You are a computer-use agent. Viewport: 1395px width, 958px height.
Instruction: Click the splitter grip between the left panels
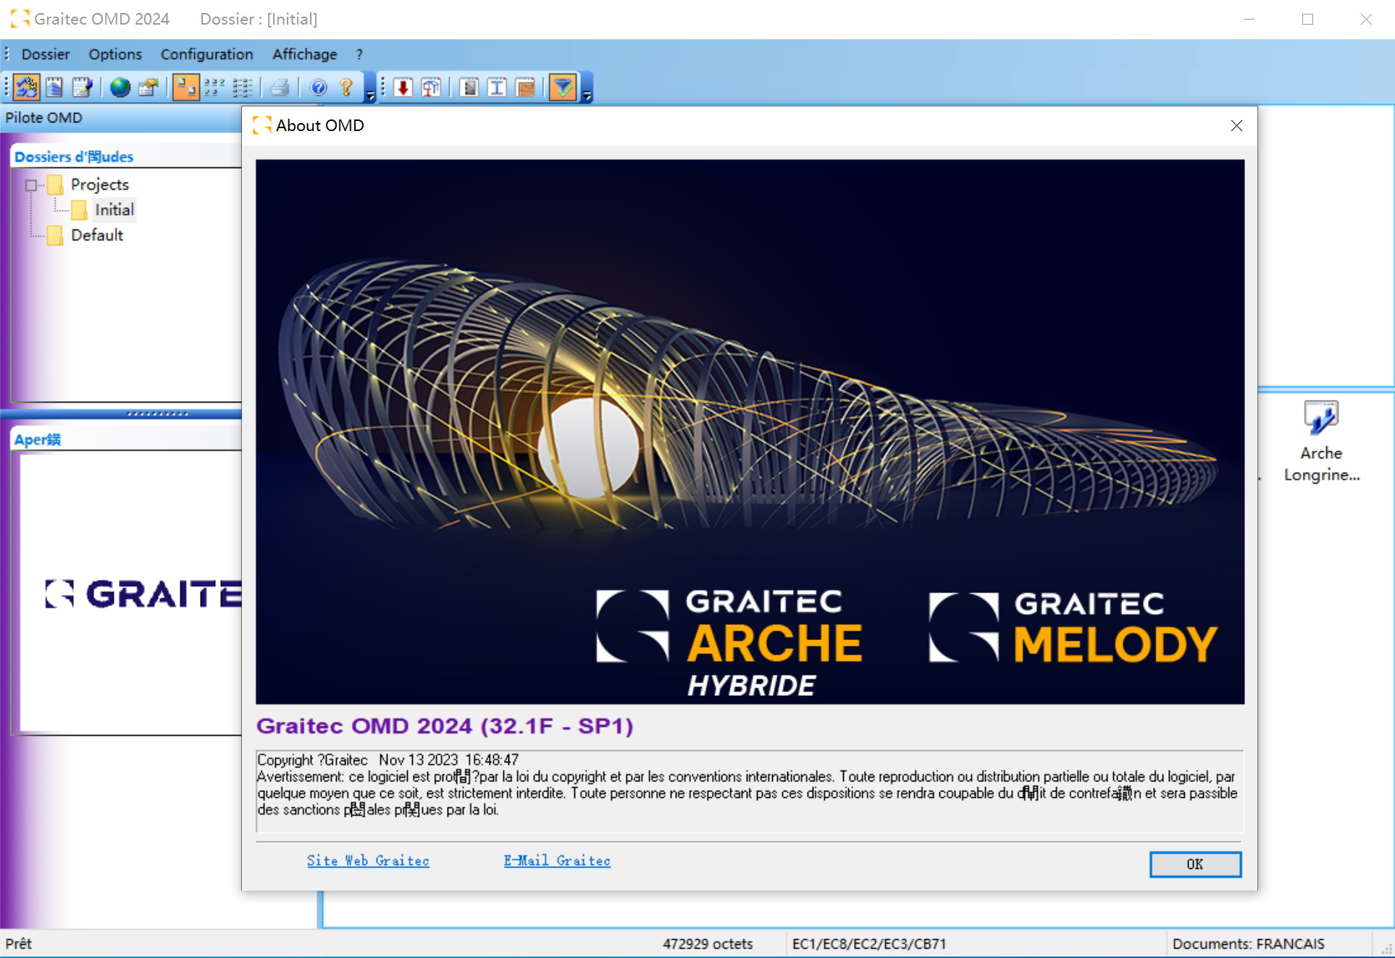tap(157, 414)
